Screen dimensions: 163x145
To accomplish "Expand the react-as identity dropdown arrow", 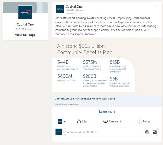I will [x=65, y=122].
